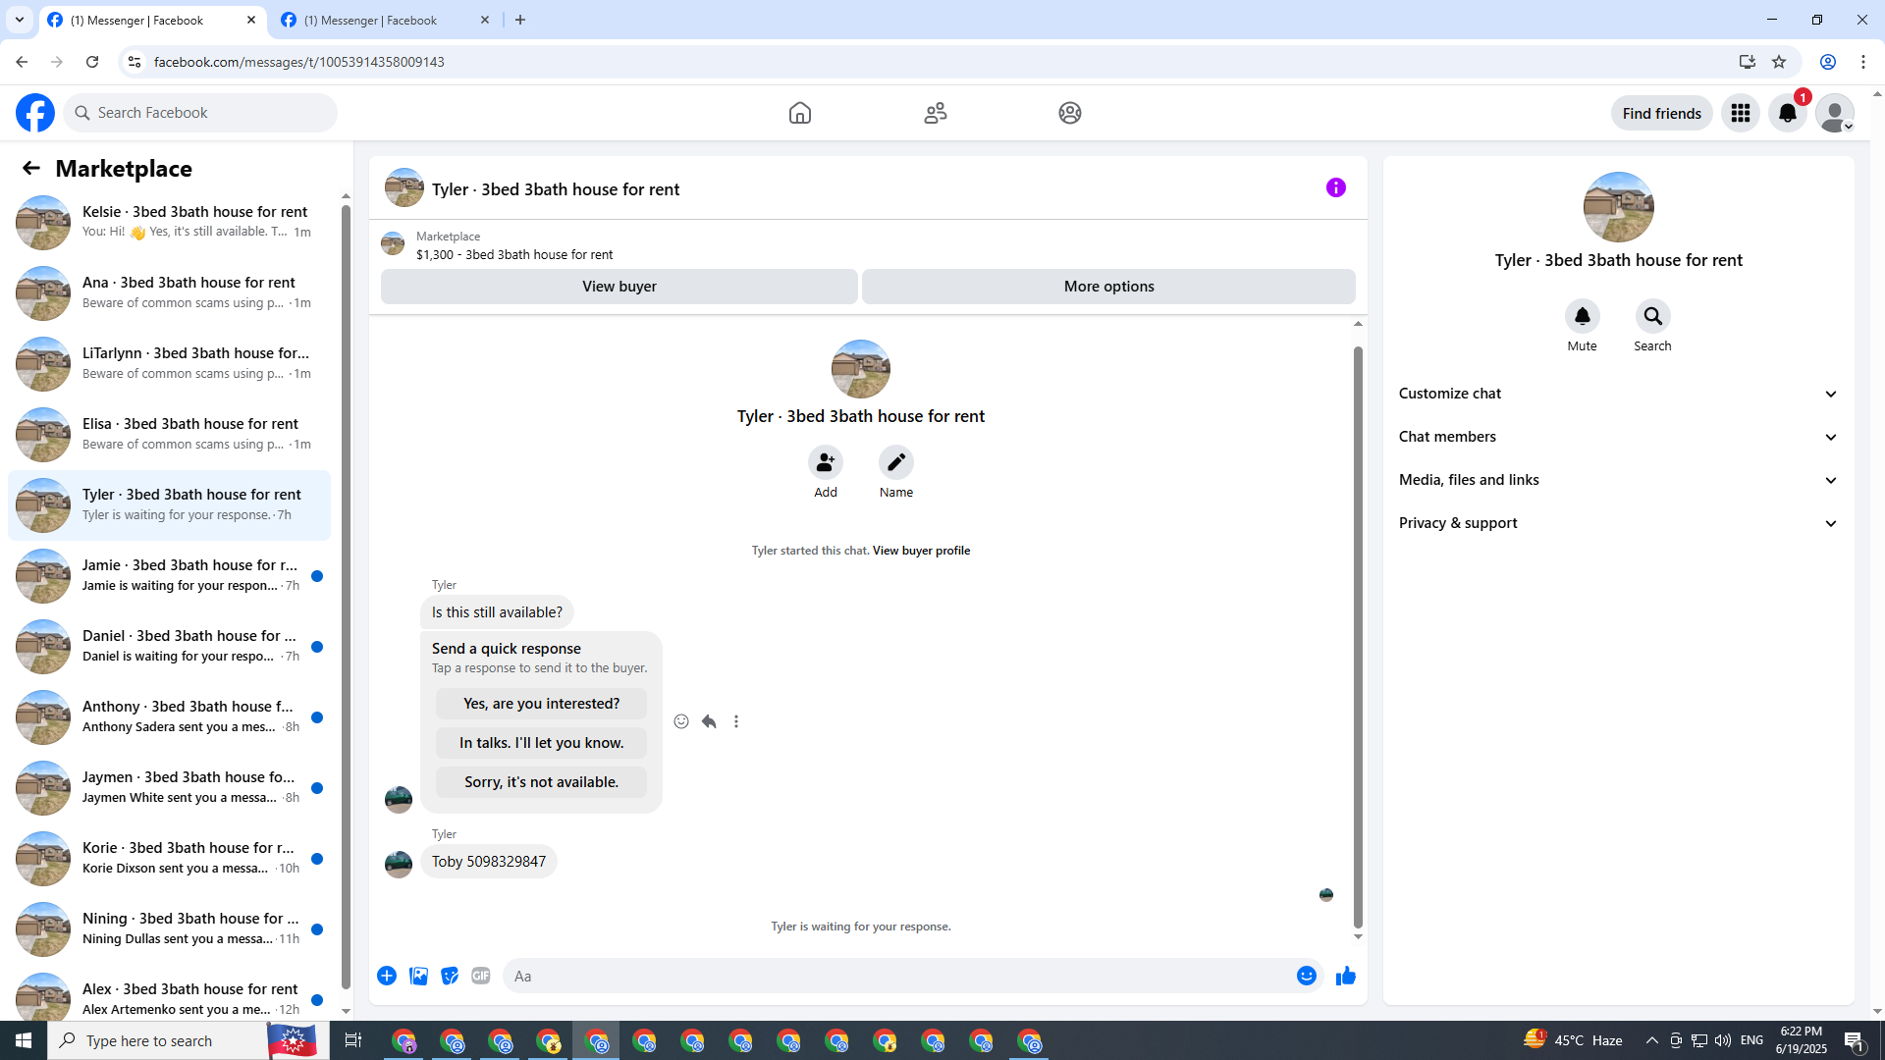Open more actions plus icon in composer
Screen dimensions: 1885x1060
pyautogui.click(x=387, y=976)
